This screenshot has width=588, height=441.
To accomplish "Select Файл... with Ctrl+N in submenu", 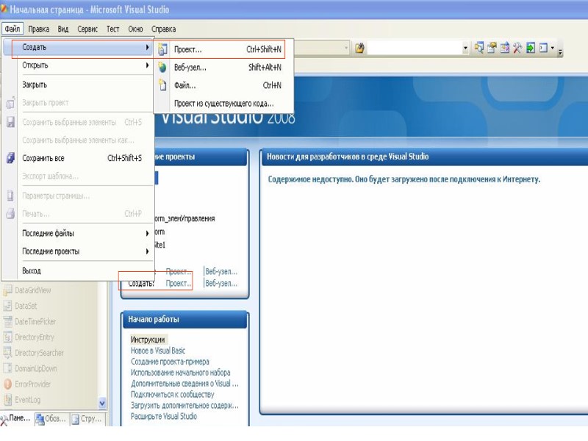I will 223,85.
